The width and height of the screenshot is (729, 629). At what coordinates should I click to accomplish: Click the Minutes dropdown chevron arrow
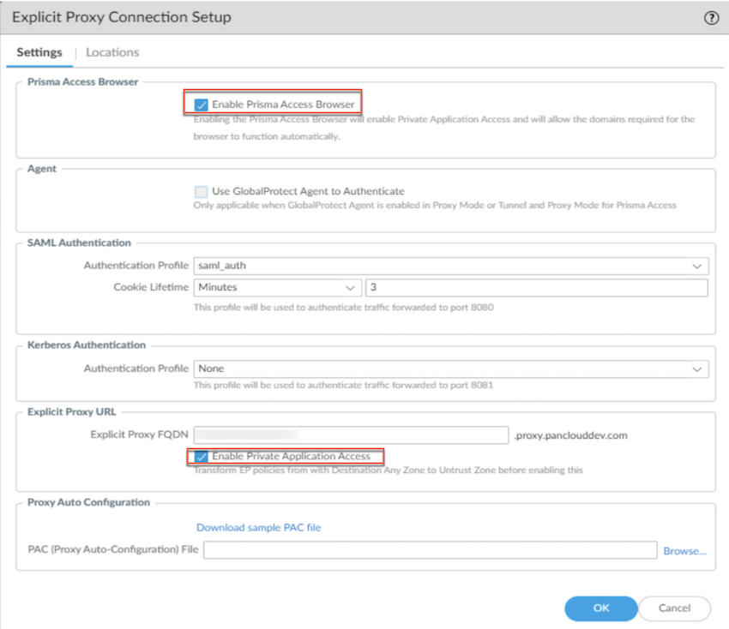[350, 287]
